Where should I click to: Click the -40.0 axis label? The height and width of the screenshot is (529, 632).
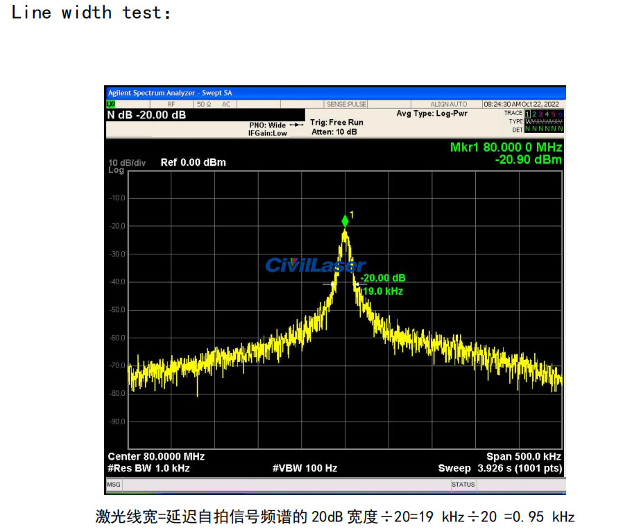coord(117,281)
